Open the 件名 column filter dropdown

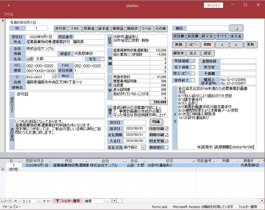[x=87, y=161]
